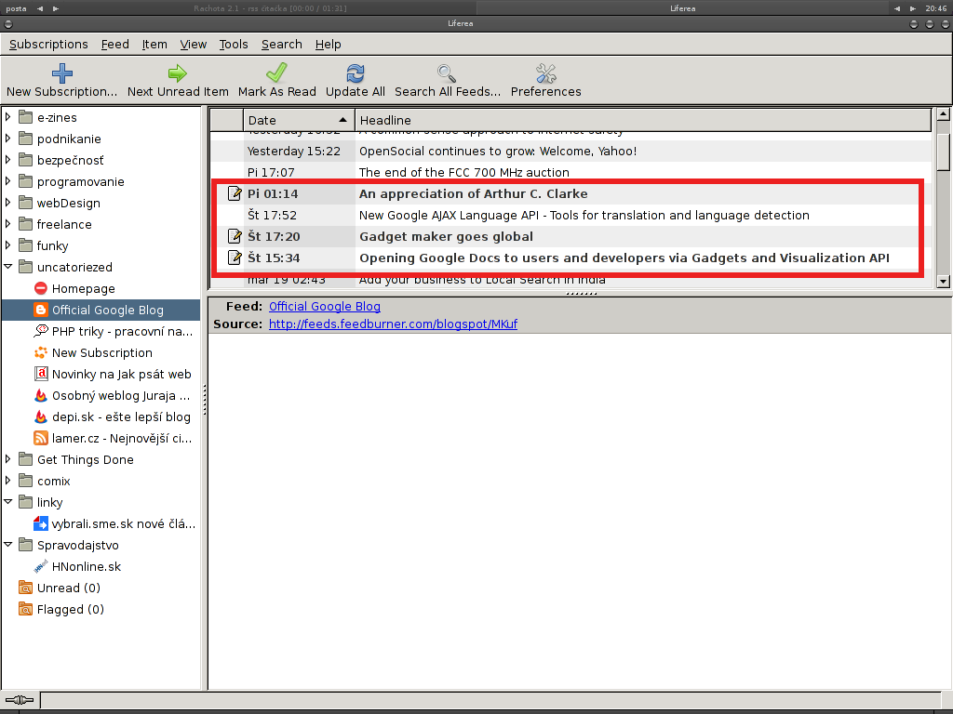Select headline 'The end of the FCC 700 MHz auction'

464,172
